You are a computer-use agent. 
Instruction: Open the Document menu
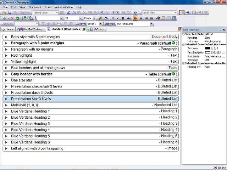coord(35,7)
